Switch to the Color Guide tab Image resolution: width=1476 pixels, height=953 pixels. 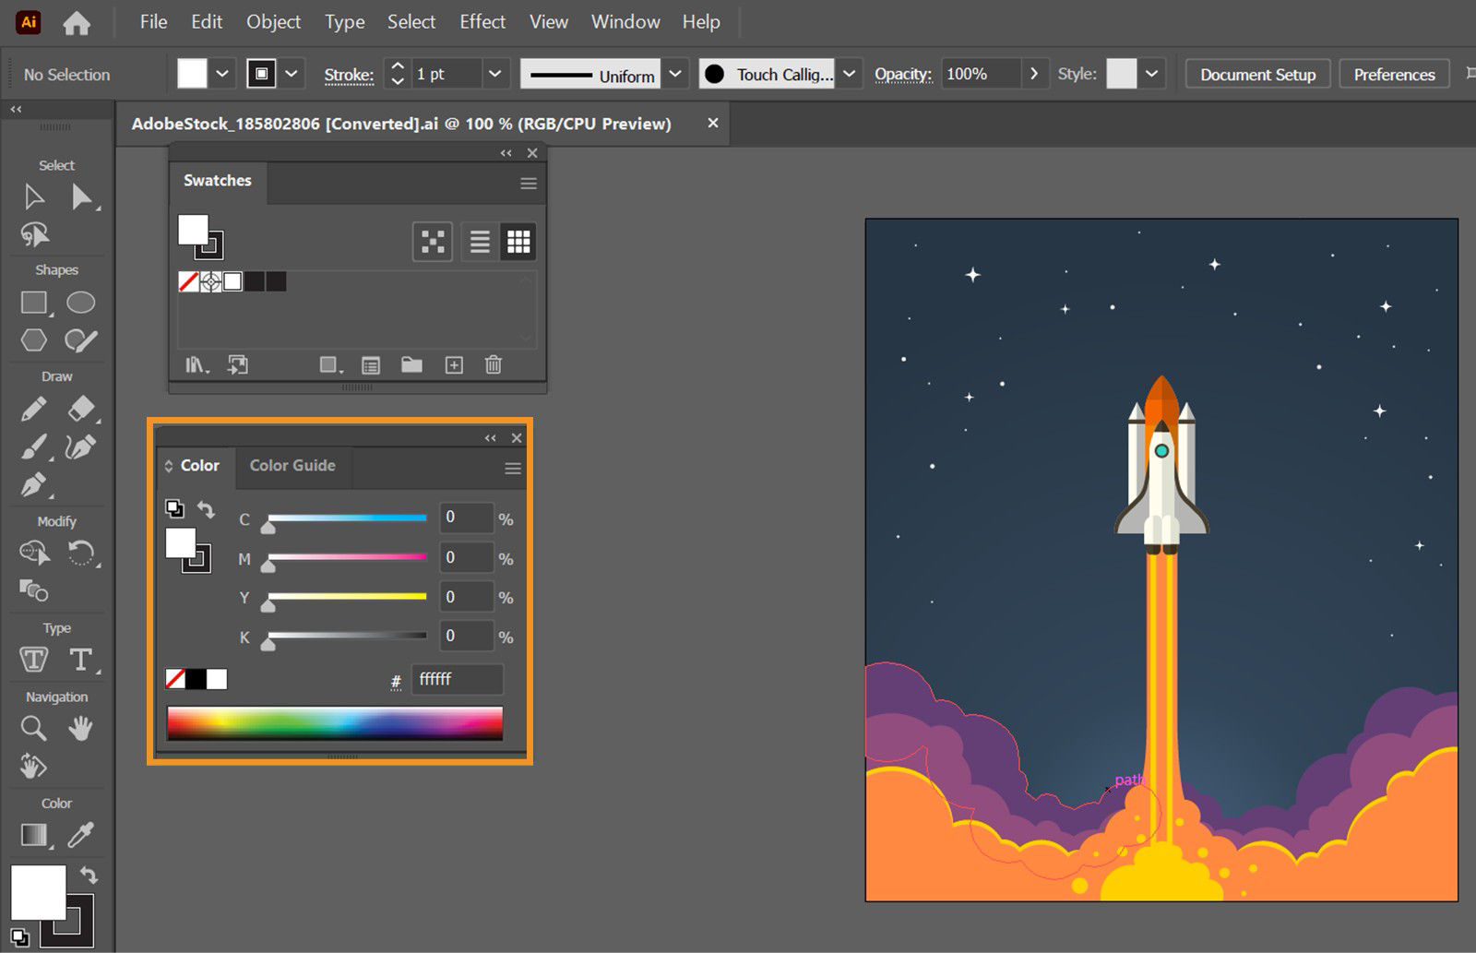pos(293,466)
